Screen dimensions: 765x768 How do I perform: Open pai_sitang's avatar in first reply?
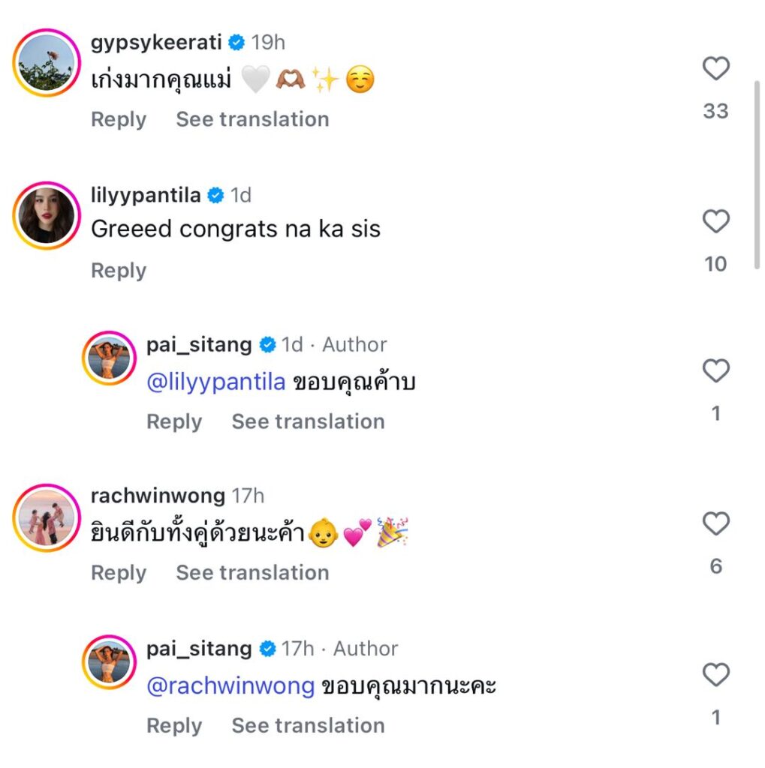(110, 358)
